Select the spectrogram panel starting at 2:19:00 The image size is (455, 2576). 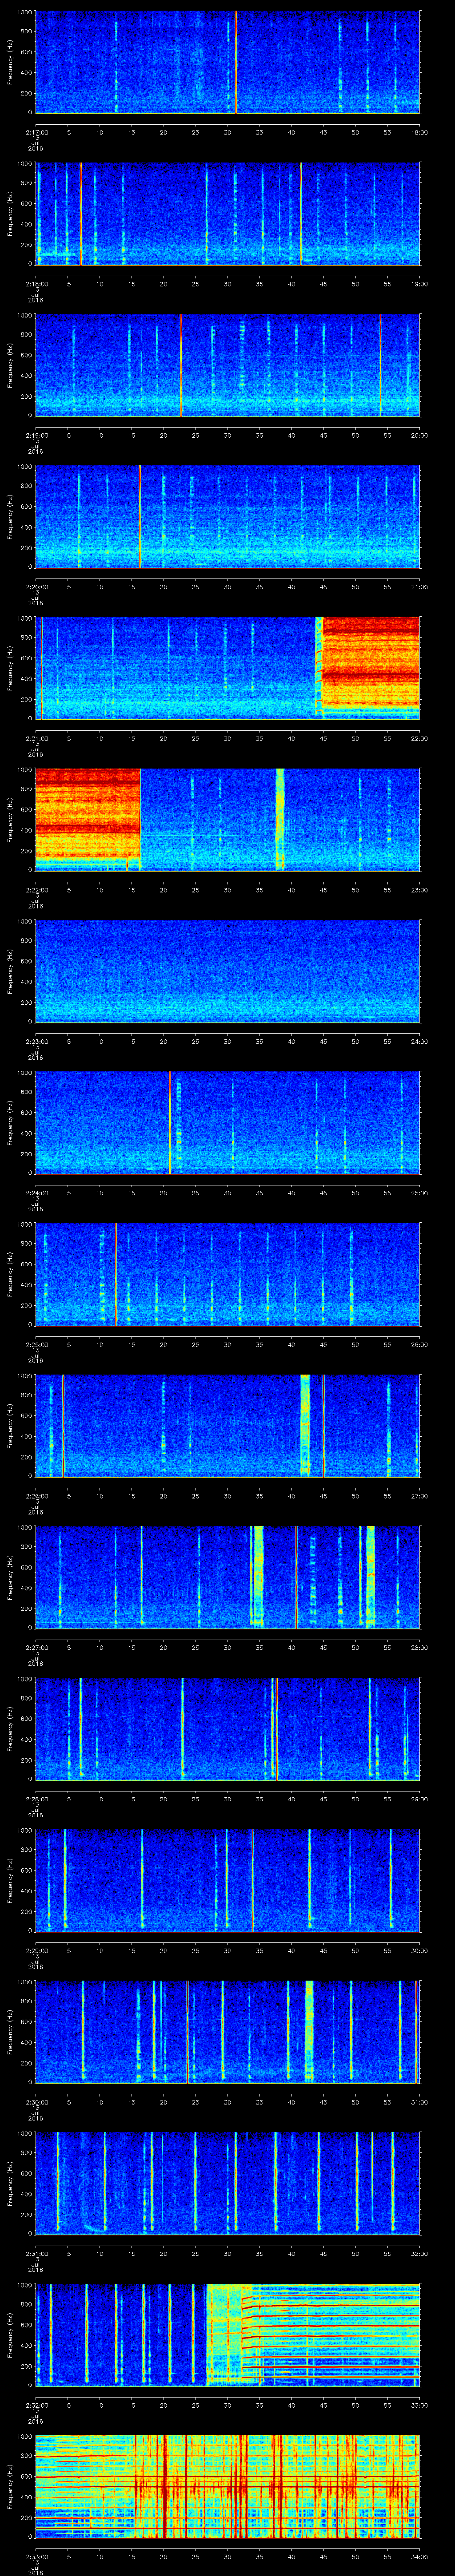[x=227, y=365]
